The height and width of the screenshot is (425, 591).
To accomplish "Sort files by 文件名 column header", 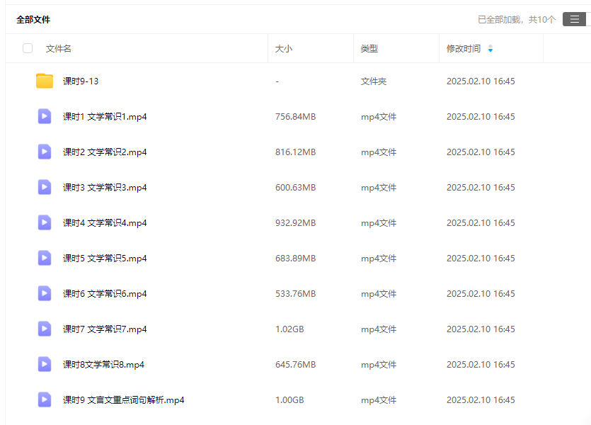I will [x=59, y=49].
